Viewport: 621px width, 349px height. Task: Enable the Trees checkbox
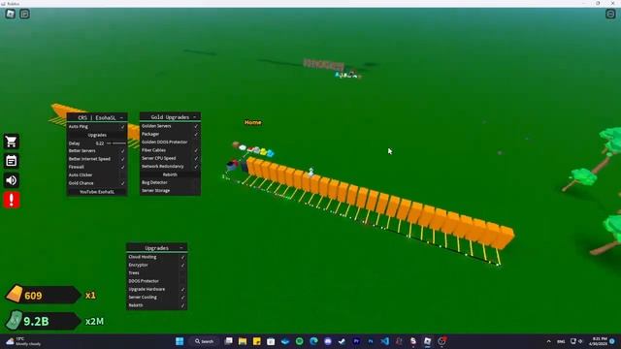click(182, 273)
